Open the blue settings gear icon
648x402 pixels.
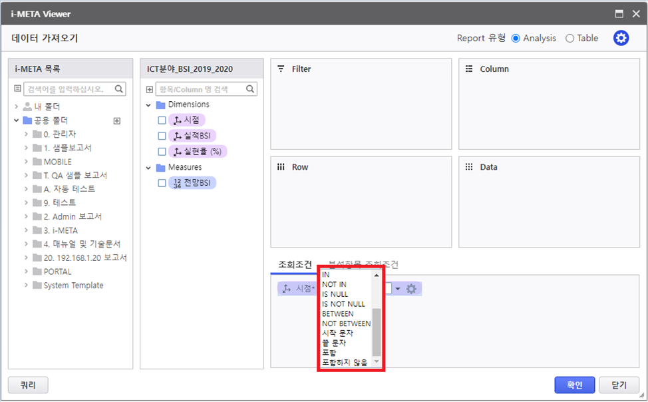coord(621,38)
